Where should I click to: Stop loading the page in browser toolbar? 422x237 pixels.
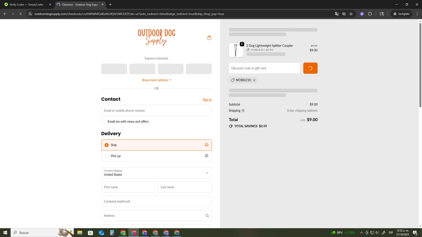21,14
